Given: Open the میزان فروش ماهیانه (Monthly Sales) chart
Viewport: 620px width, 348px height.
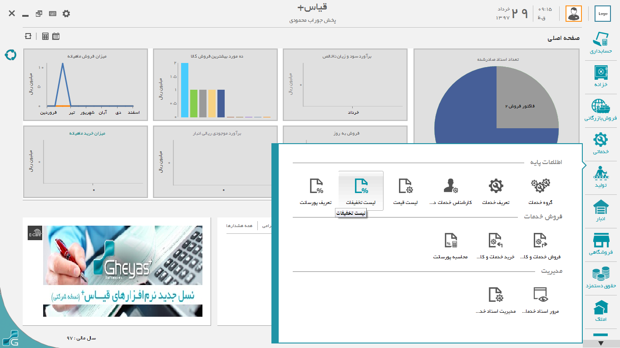Looking at the screenshot, I should coord(86,85).
